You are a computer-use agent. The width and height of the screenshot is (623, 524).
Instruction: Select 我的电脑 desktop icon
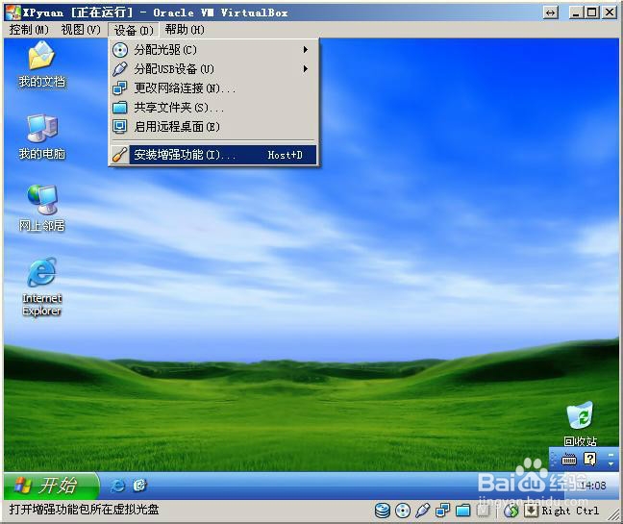click(41, 137)
